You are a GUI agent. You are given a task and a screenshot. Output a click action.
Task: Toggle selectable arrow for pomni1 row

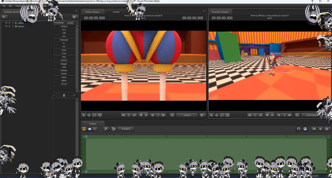pos(9,26)
